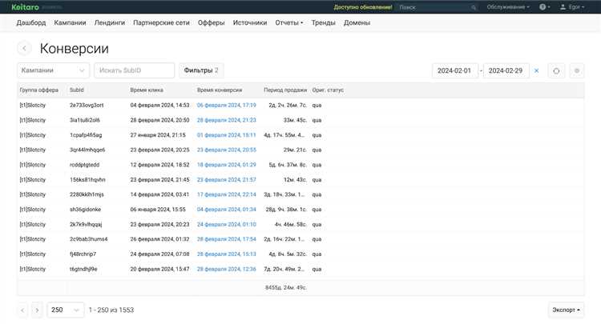Open Лендинги section
Viewport: 601px width, 324px height.
[x=110, y=22]
